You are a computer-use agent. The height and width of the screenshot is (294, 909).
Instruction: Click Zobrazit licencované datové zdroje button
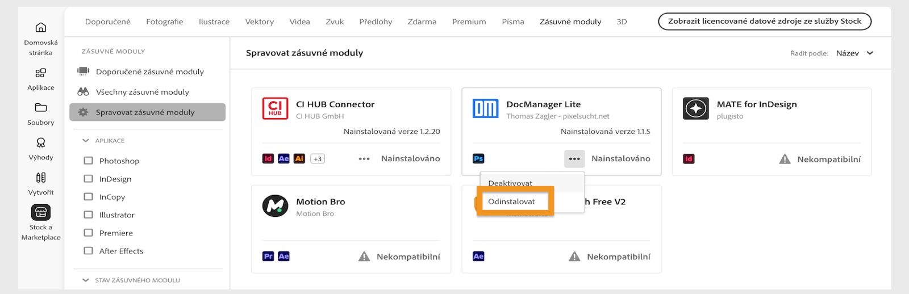[x=765, y=21]
